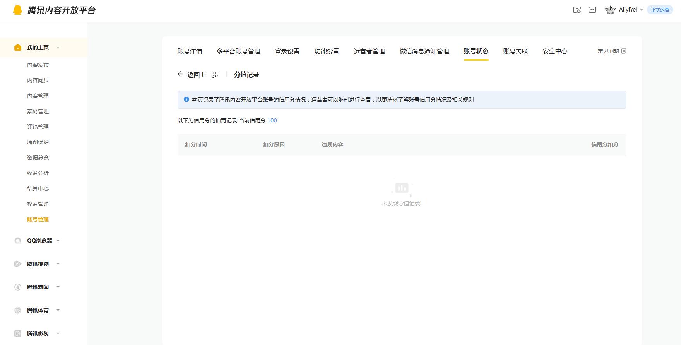
Task: Open the mail message icon in header
Action: 592,10
